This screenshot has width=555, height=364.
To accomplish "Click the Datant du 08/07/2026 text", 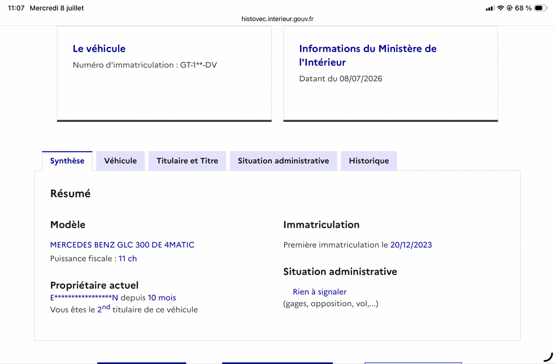I will point(341,79).
